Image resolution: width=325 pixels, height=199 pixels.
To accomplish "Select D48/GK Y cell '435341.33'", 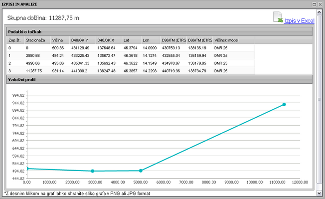I will 80,63.
